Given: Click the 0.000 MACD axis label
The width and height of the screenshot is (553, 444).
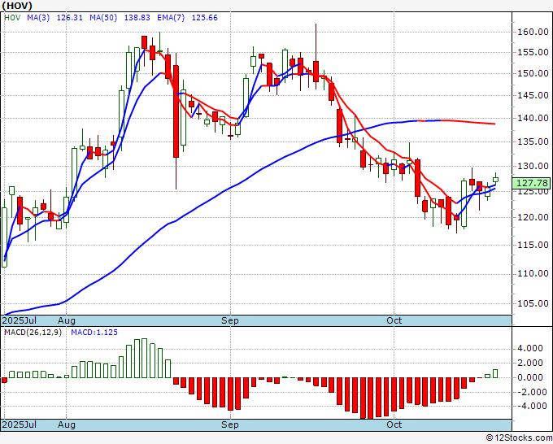Looking at the screenshot, I should [530, 377].
